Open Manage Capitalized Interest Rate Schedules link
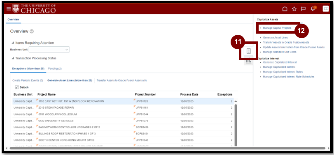Viewport: 334px width, 155px height. coord(288,77)
